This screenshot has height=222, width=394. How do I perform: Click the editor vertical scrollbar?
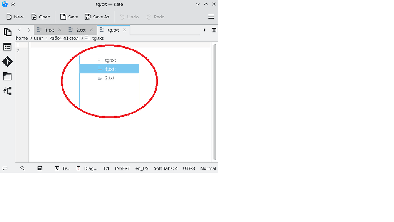[214, 102]
